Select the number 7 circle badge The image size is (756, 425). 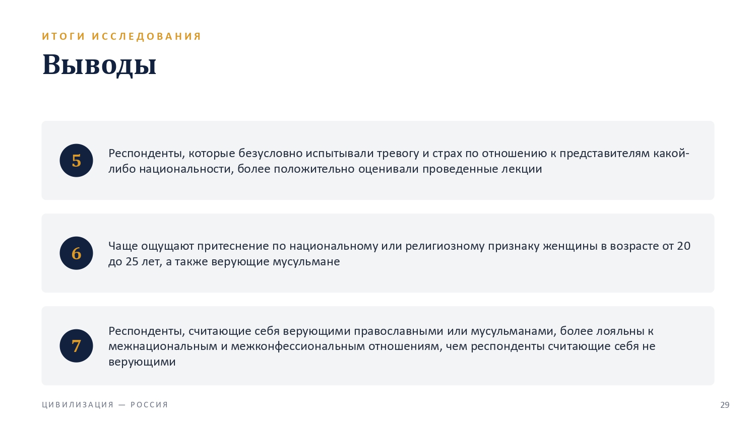pyautogui.click(x=76, y=346)
